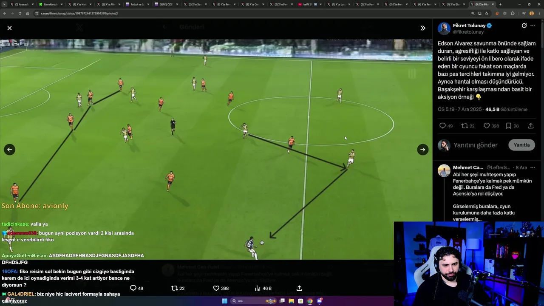The image size is (544, 306).
Task: Open the Fikret Tolunay profile name link
Action: coord(469,25)
